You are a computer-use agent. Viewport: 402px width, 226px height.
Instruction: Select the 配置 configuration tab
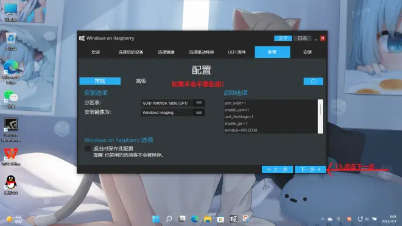[272, 52]
